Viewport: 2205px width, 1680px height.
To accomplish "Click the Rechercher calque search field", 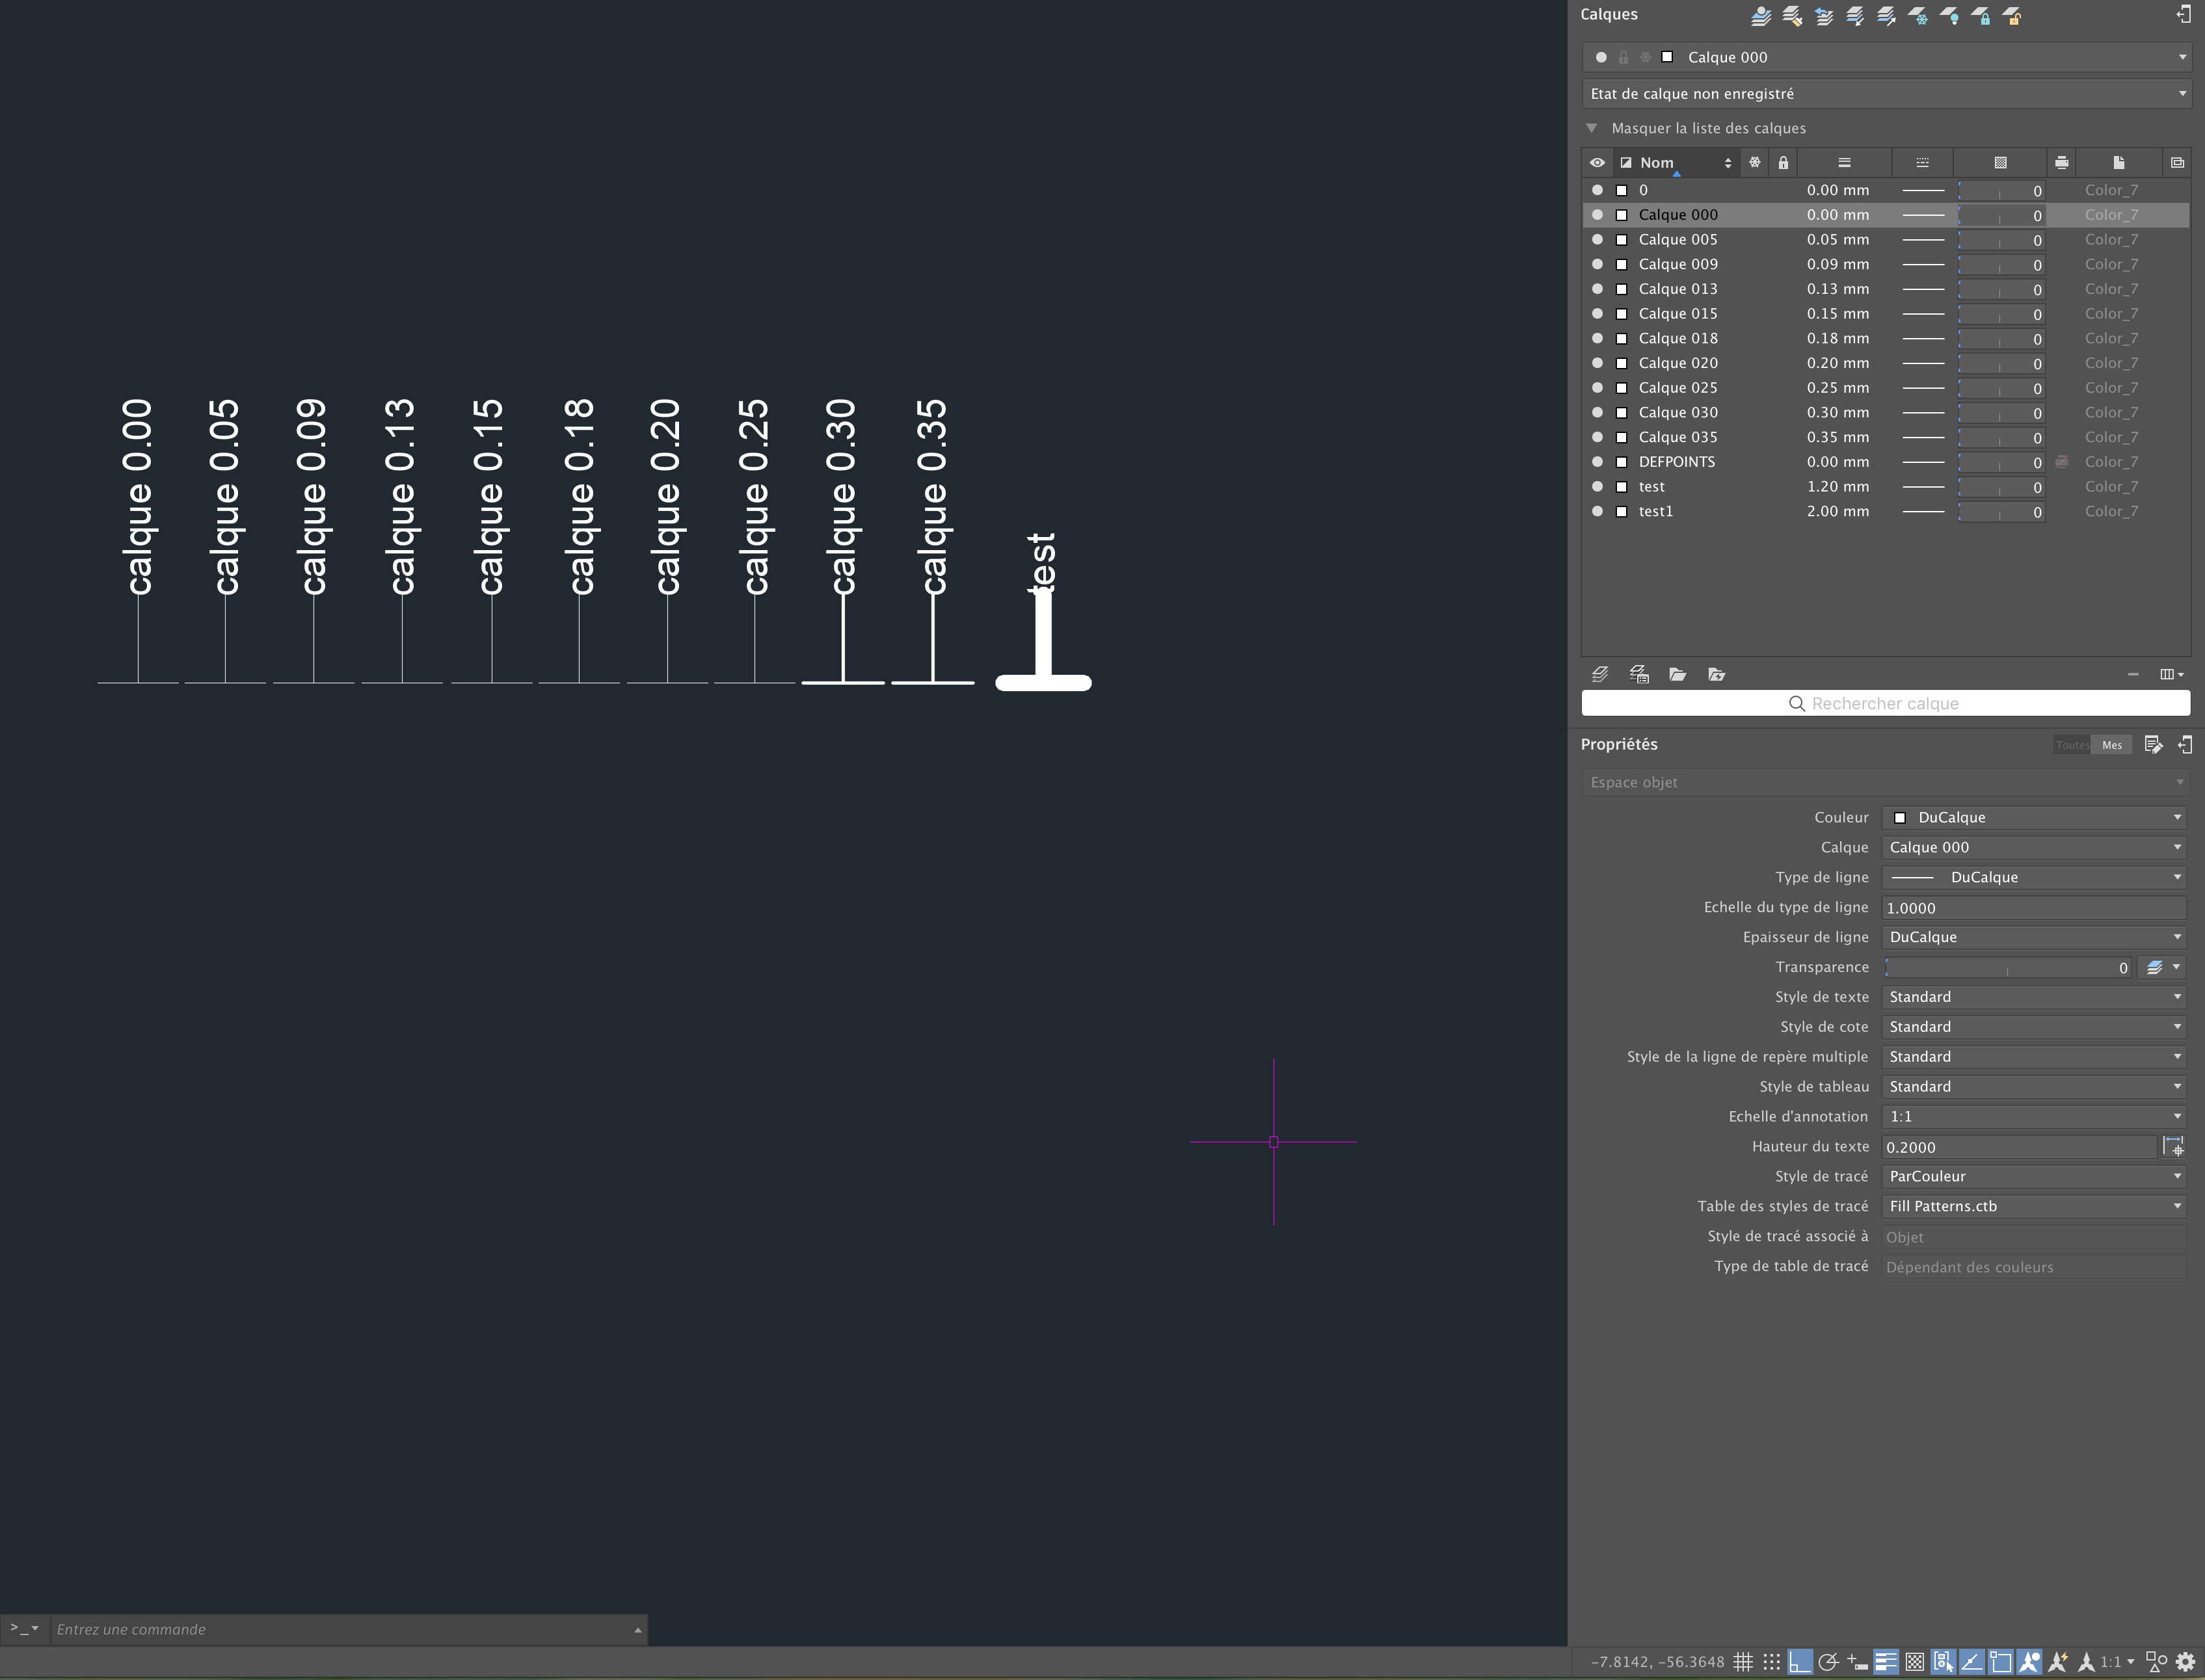I will point(1886,703).
